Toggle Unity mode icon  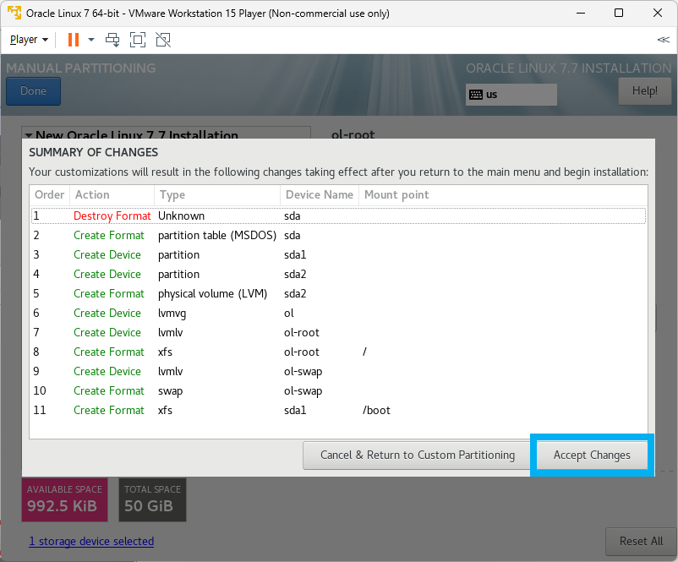click(x=163, y=40)
